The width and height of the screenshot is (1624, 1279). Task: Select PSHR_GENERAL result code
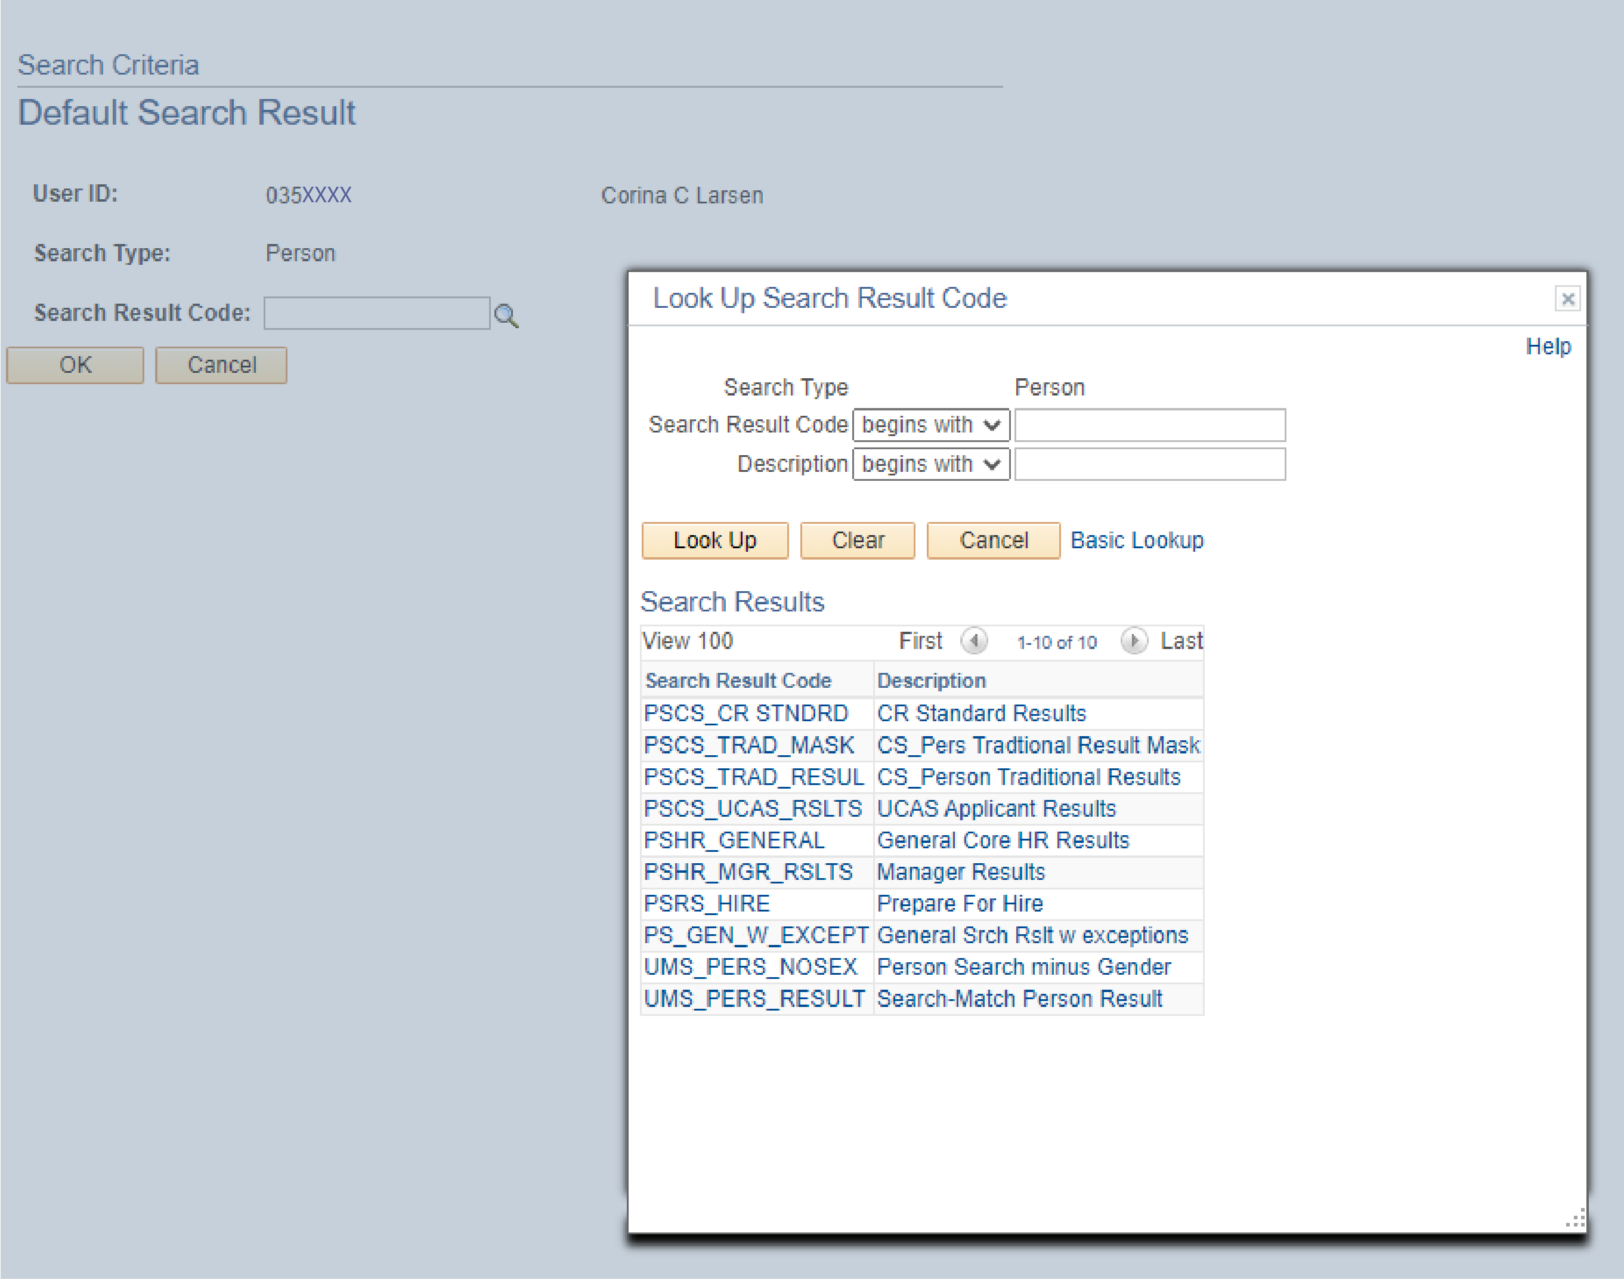pyautogui.click(x=735, y=841)
